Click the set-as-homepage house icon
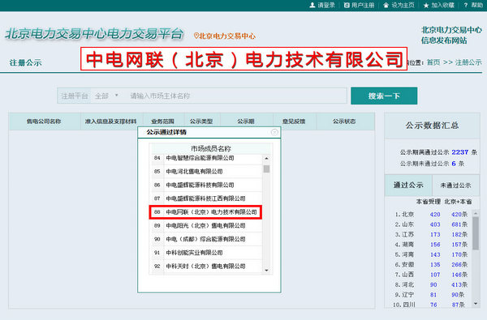 (386, 6)
